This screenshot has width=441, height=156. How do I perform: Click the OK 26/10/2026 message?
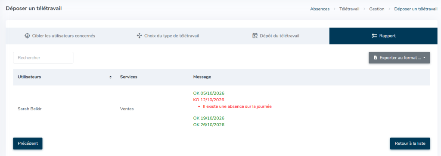tap(209, 125)
